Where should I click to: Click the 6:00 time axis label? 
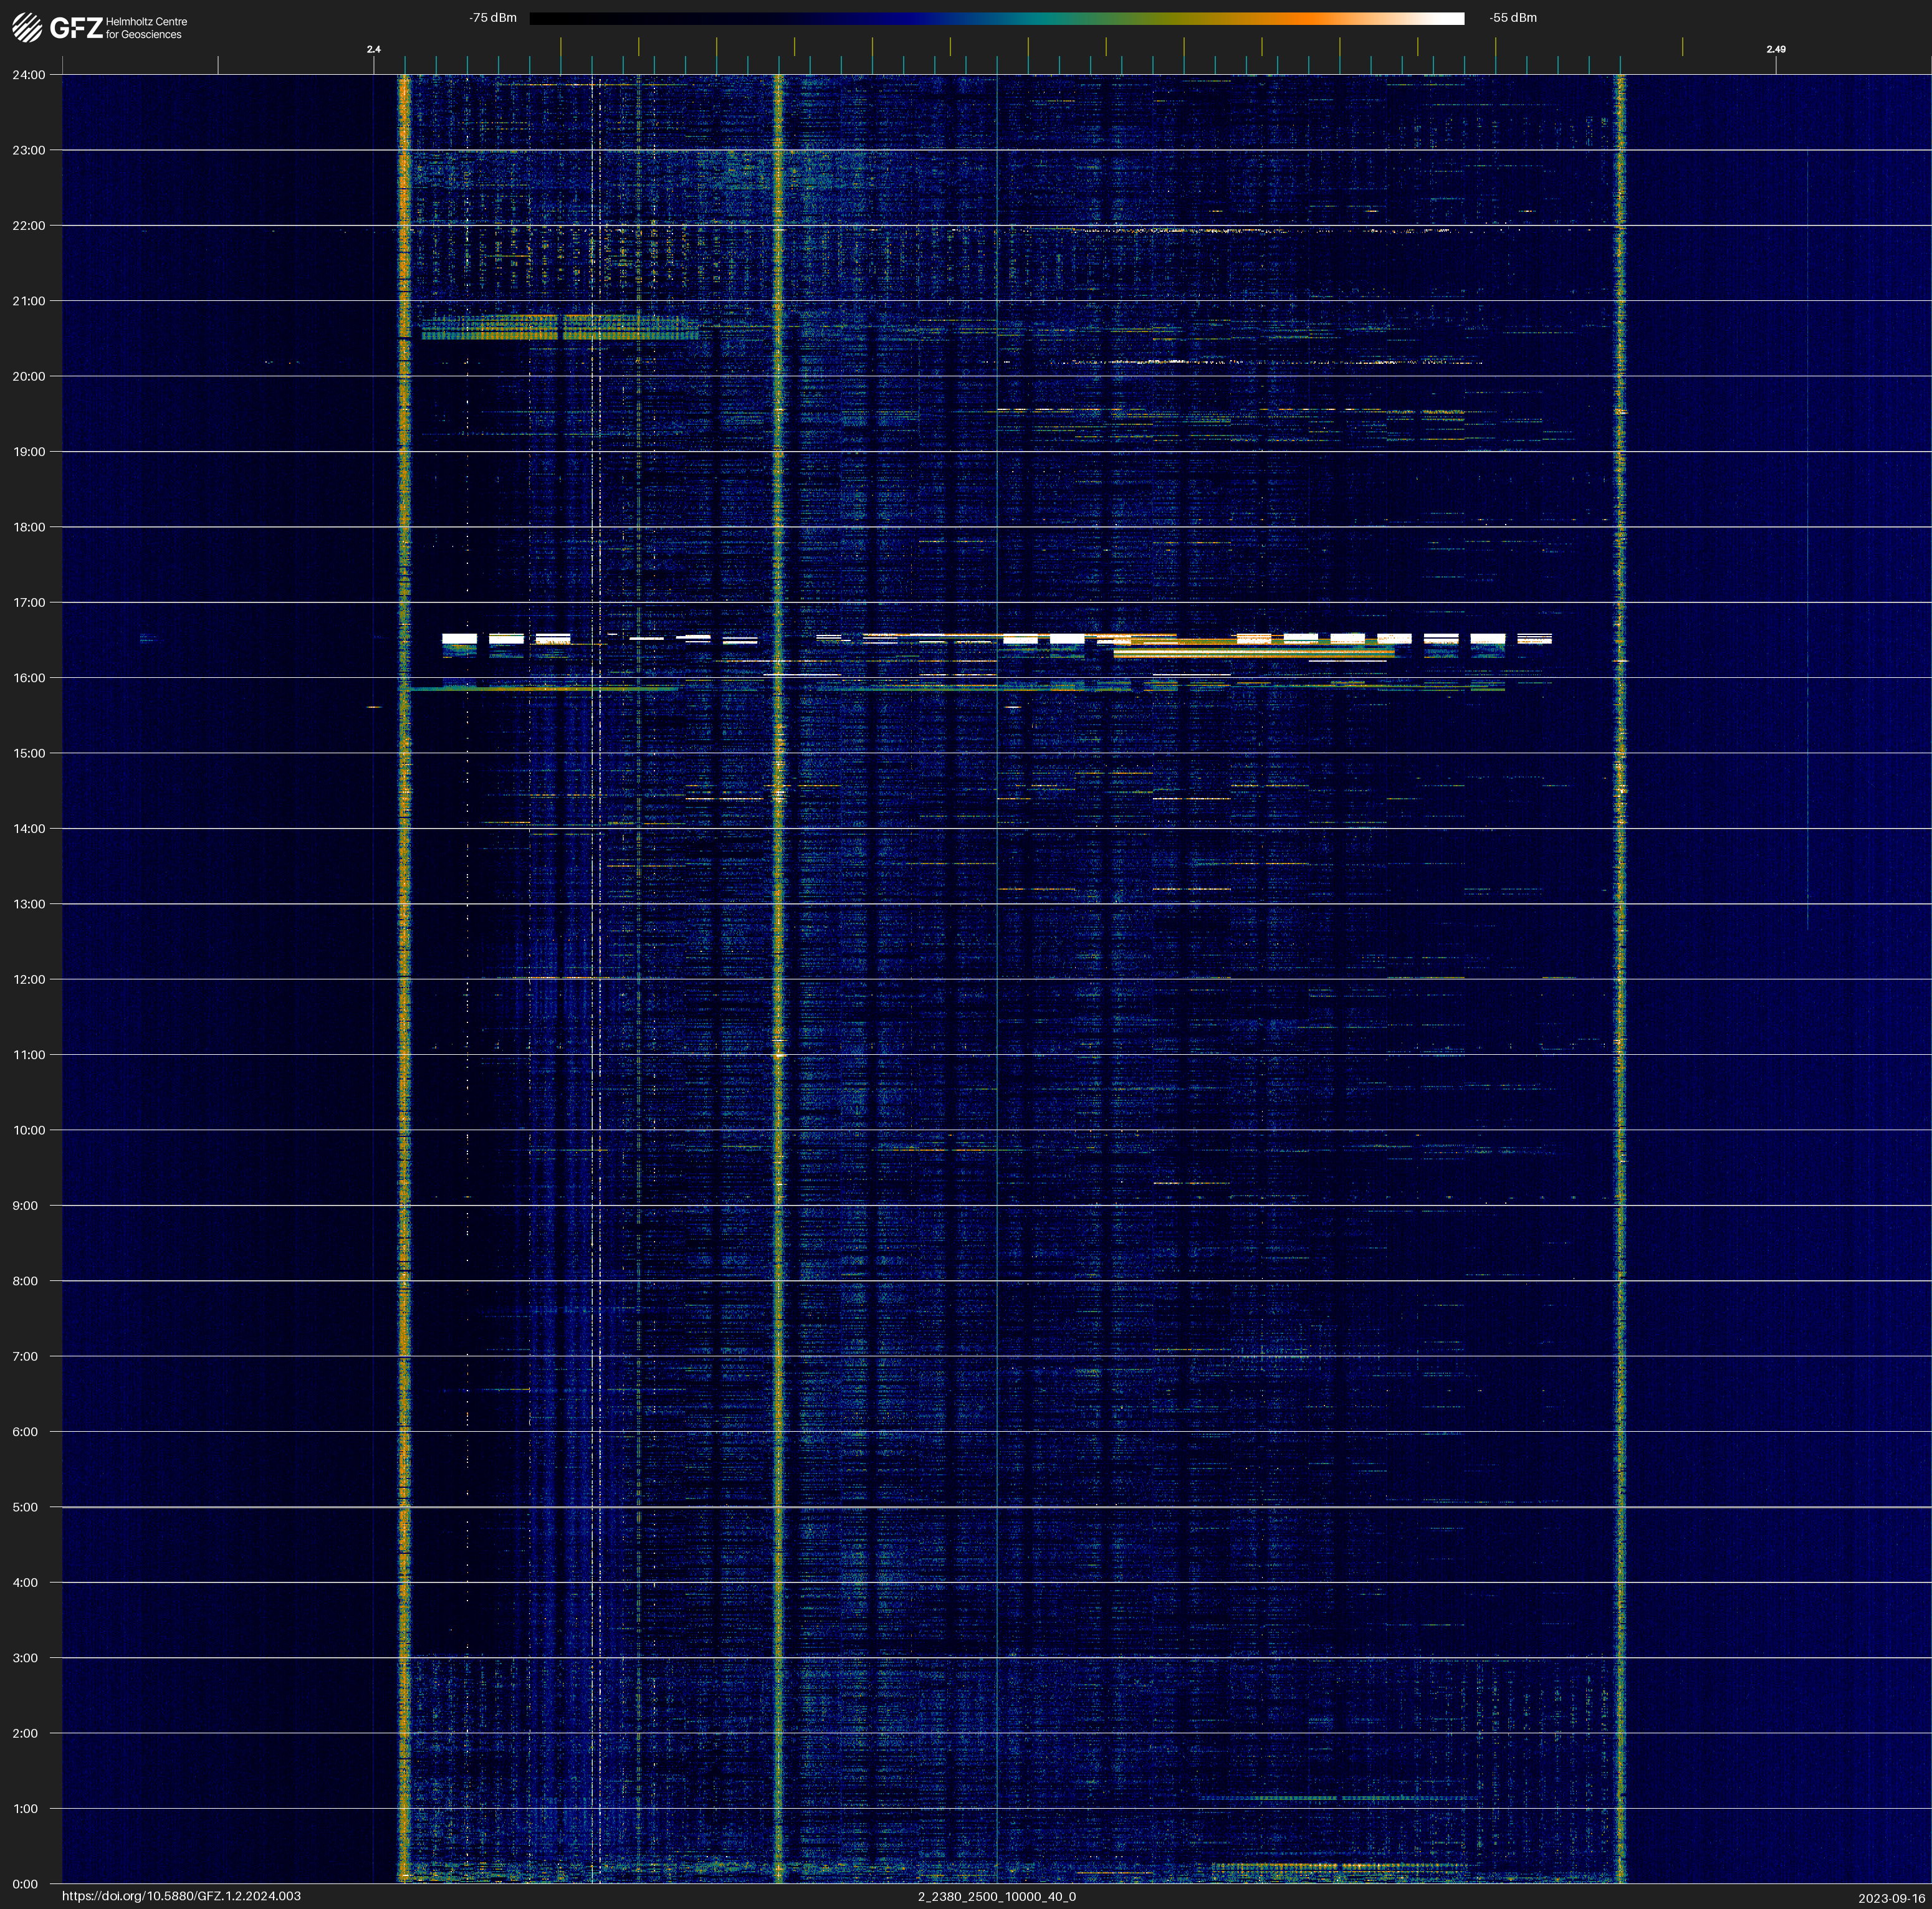[25, 1432]
